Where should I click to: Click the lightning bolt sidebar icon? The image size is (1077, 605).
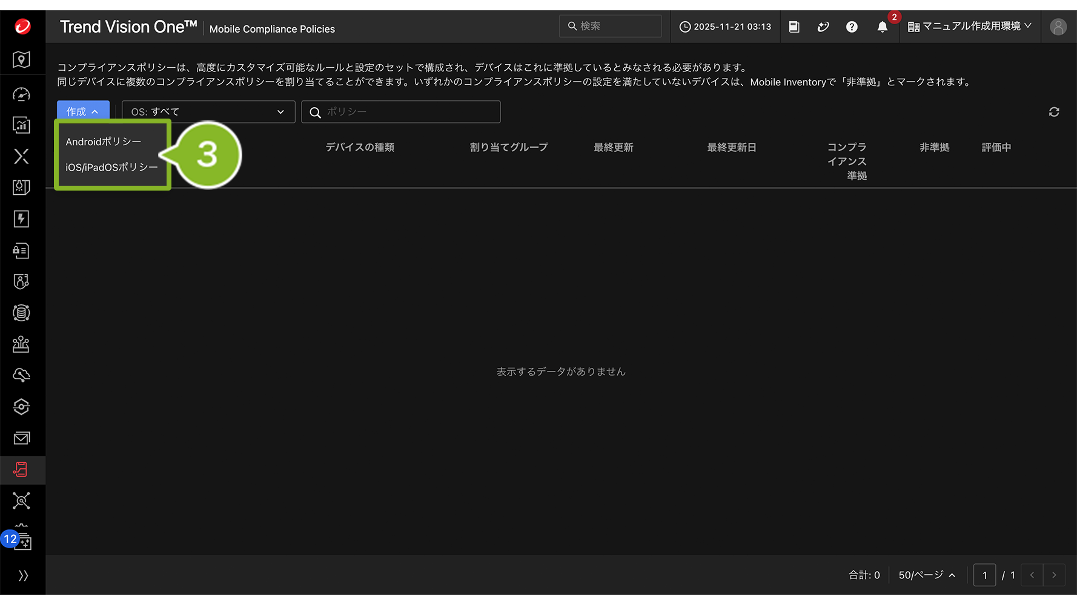(22, 219)
